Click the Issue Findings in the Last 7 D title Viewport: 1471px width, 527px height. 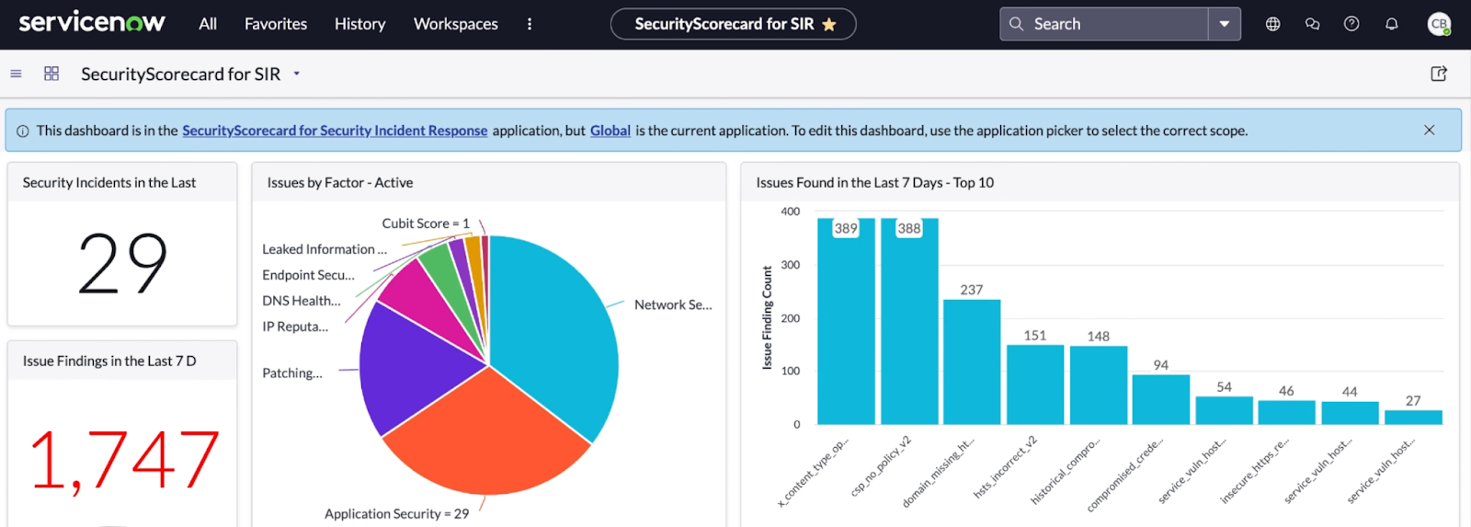point(109,361)
